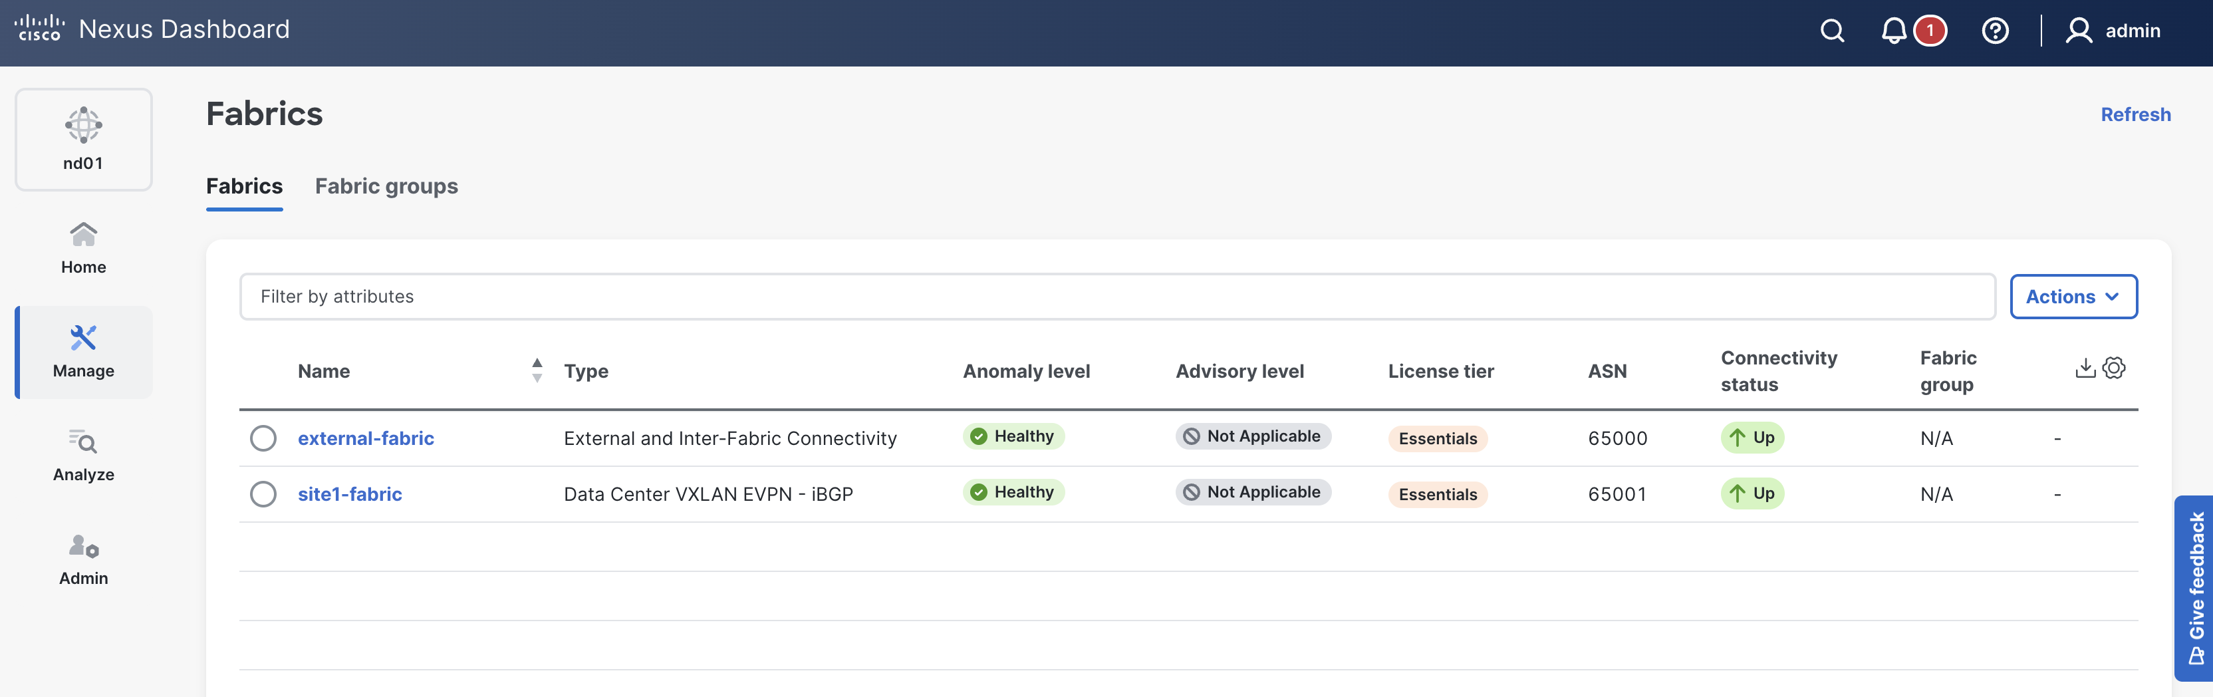This screenshot has width=2213, height=697.
Task: Open the Analyze section in sidebar
Action: pyautogui.click(x=83, y=456)
